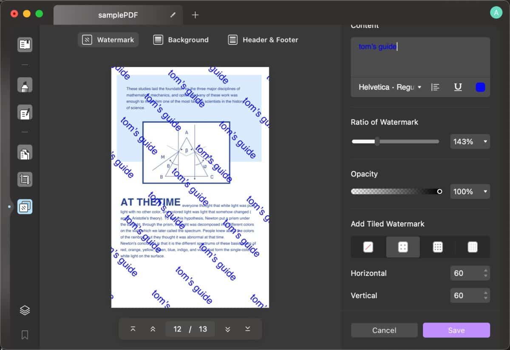Open the Bookmarks panel icon
This screenshot has width=510, height=350.
25,335
